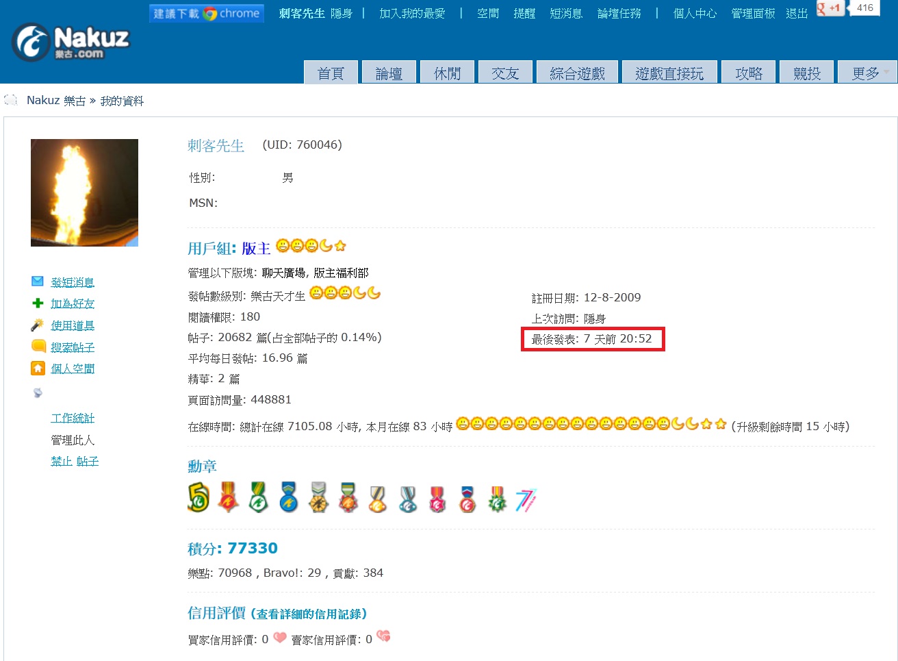The height and width of the screenshot is (661, 898).
Task: Click the breadcrumb icon before Nakuz 樂古
Action: [x=11, y=100]
